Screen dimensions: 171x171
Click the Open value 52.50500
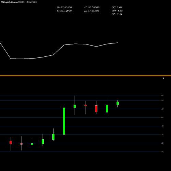[x=64, y=8]
